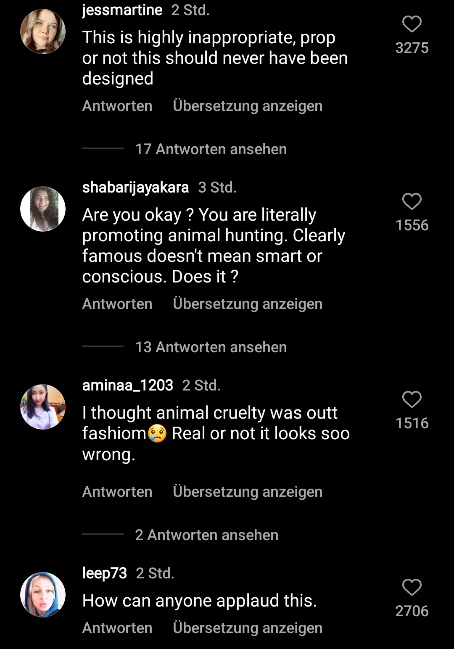Screen dimensions: 454x649
Task: Tap heart on aminaa_1203's comment
Action: [412, 399]
